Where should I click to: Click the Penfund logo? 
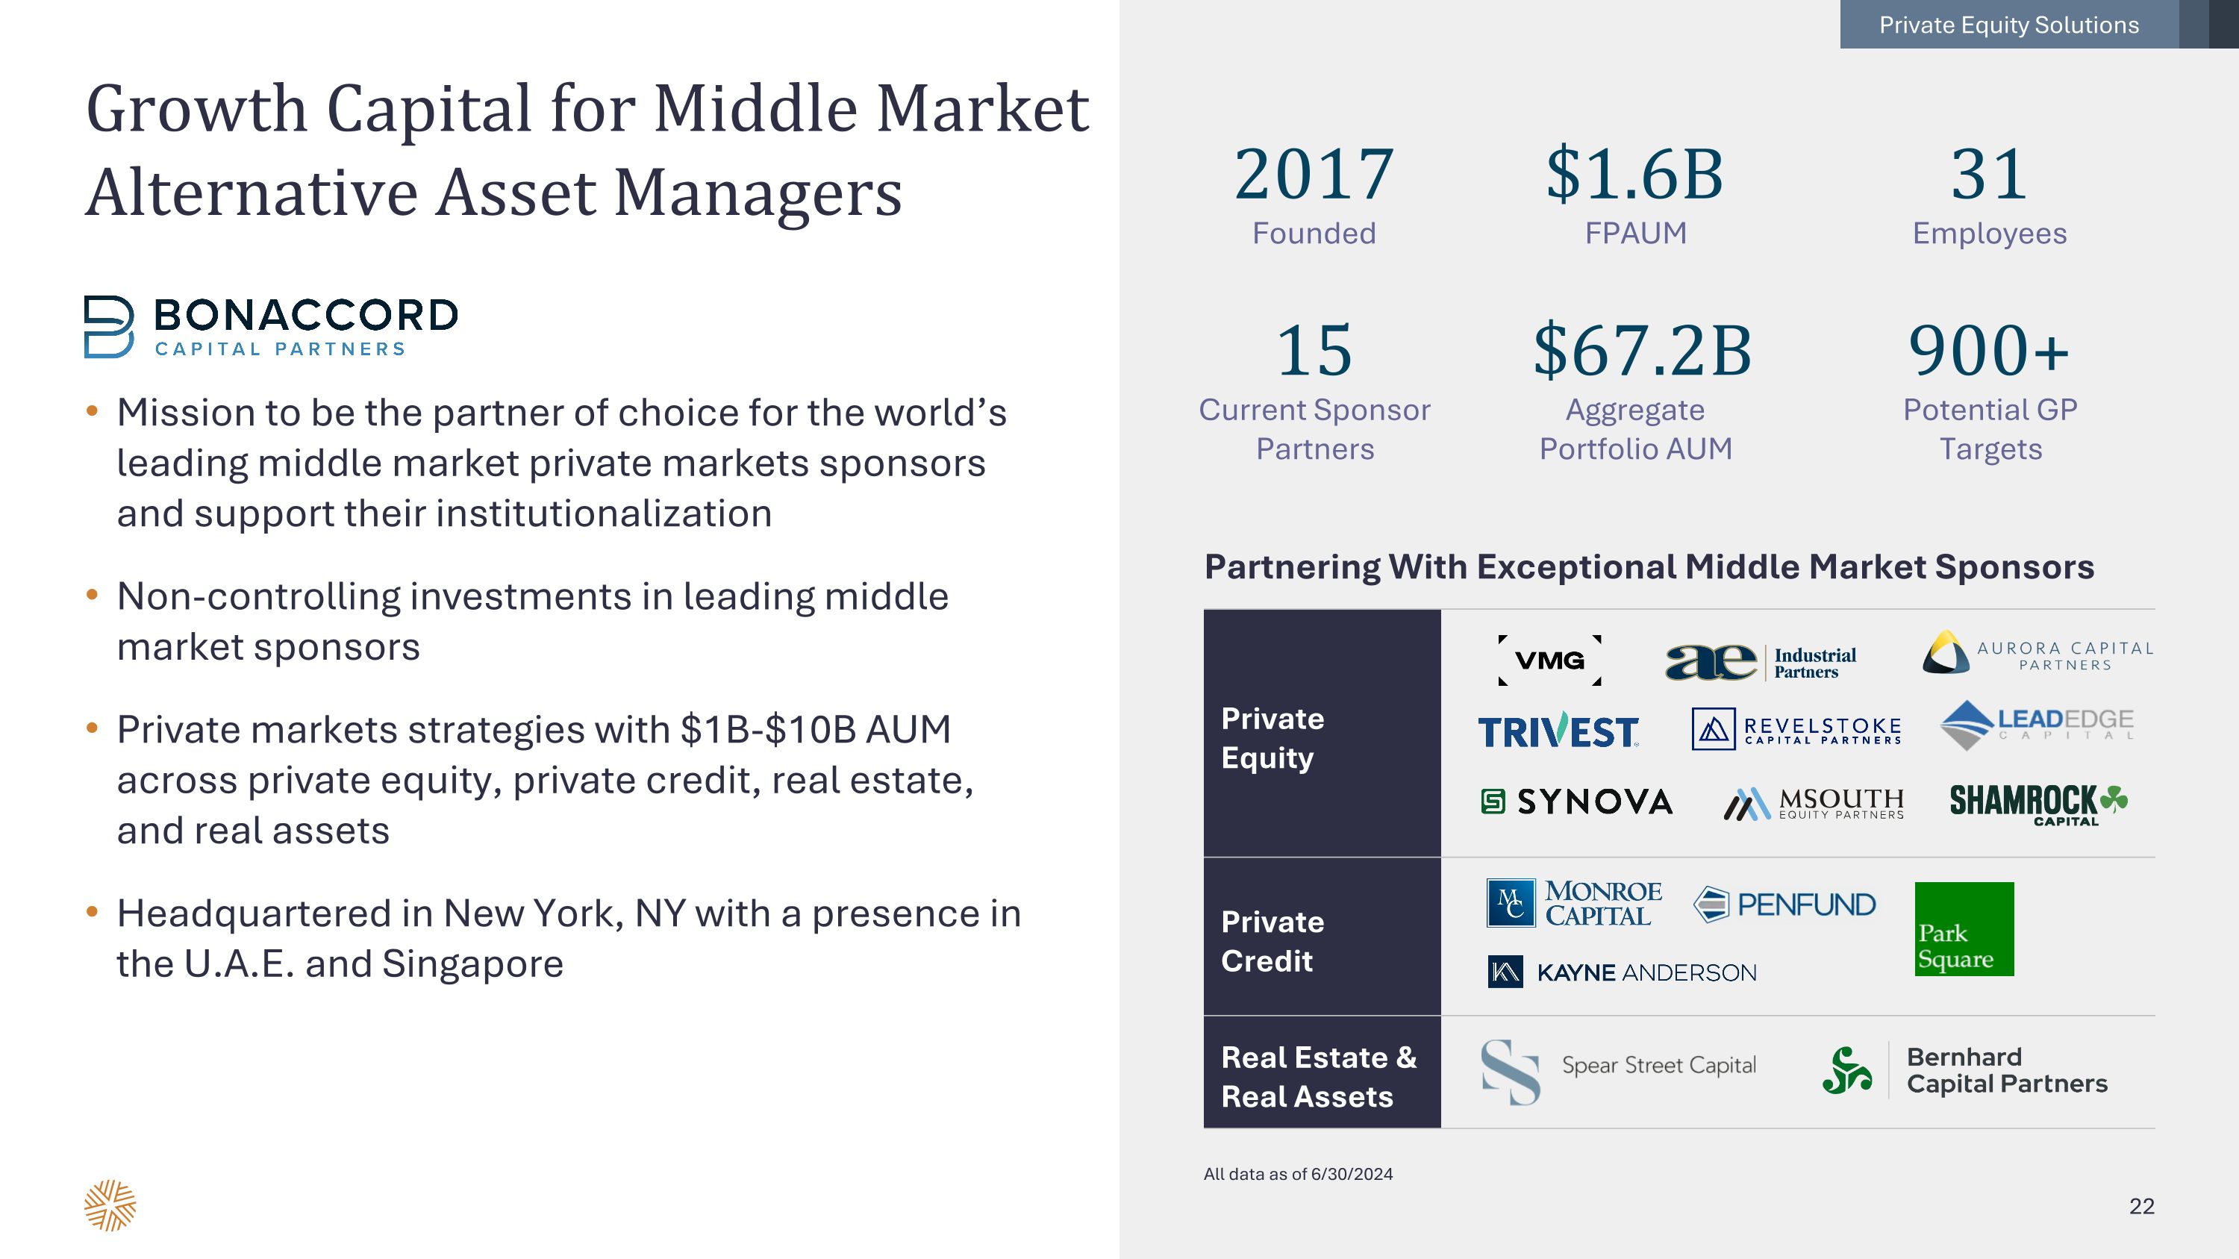pyautogui.click(x=1784, y=905)
